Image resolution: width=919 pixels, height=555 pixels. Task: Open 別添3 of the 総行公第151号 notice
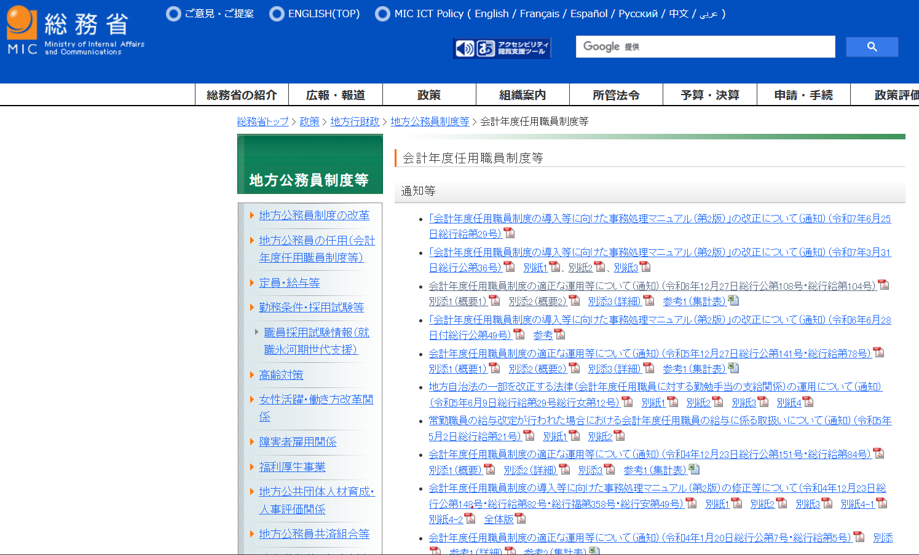(x=590, y=470)
